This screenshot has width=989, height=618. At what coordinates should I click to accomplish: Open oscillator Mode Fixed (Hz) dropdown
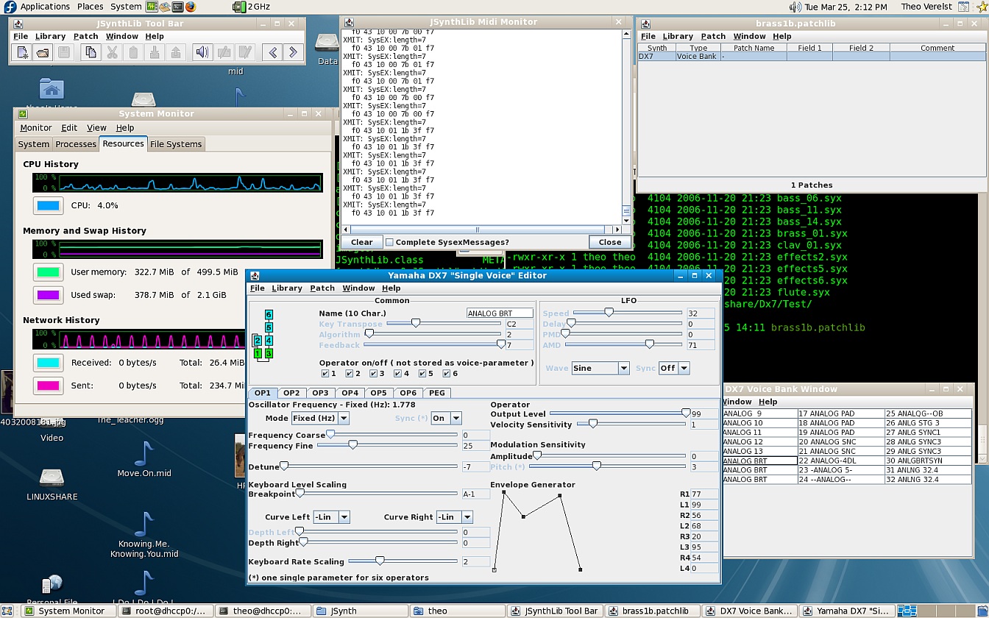[320, 418]
